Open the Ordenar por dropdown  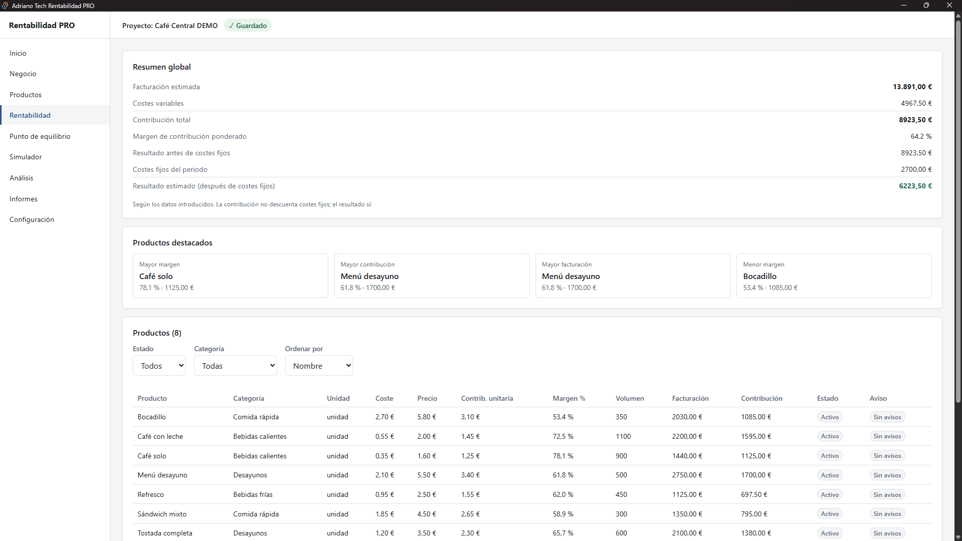click(x=319, y=366)
